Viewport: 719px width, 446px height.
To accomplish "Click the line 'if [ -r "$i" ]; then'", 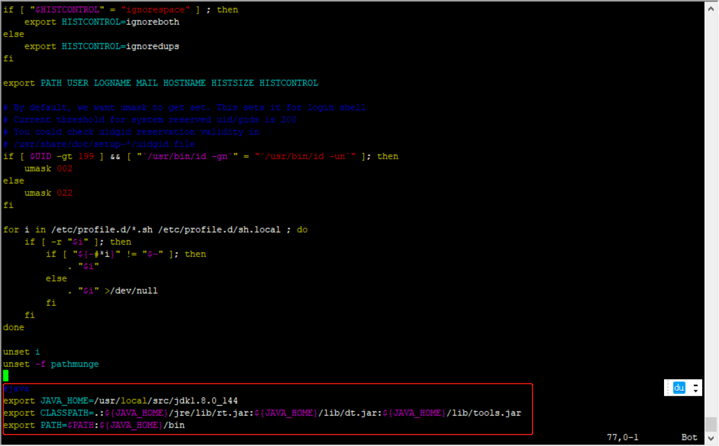I will [78, 242].
